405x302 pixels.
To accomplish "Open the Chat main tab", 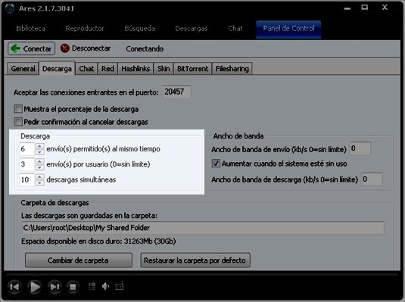I will tap(235, 29).
